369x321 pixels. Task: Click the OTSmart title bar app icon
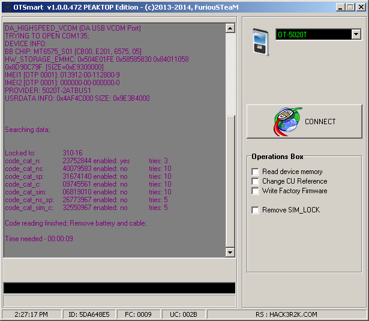[x=7, y=7]
